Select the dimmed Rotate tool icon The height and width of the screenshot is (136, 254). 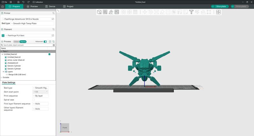click(150, 12)
